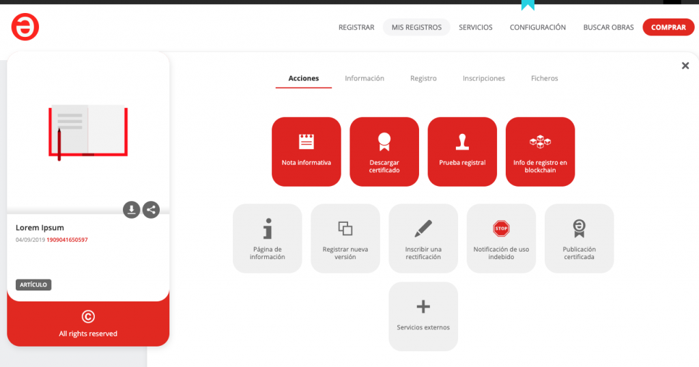Screen dimensions: 699x367
Task: Select the Prueba registral stamp icon
Action: point(462,142)
